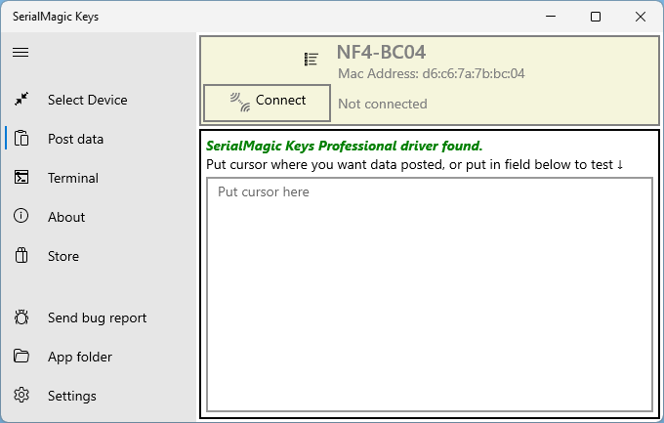
Task: Maximize the SerialMagic Keys window
Action: [x=596, y=17]
